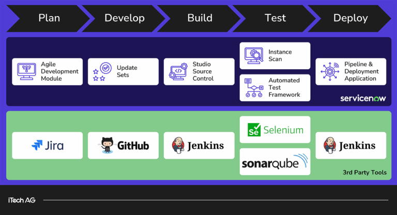The image size is (397, 215).
Task: Click the Jenkins butler icon under Build
Action: (x=178, y=145)
